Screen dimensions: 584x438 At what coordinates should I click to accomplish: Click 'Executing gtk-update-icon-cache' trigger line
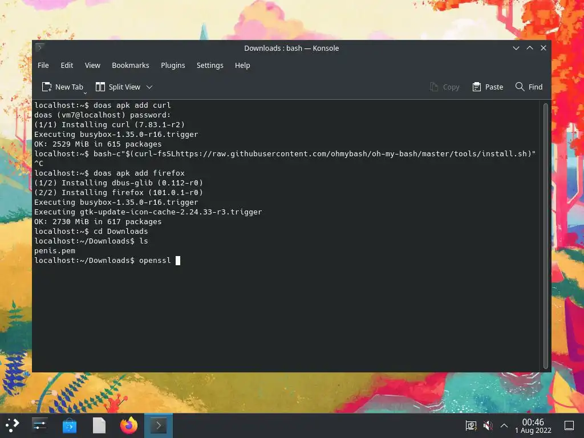click(x=148, y=212)
